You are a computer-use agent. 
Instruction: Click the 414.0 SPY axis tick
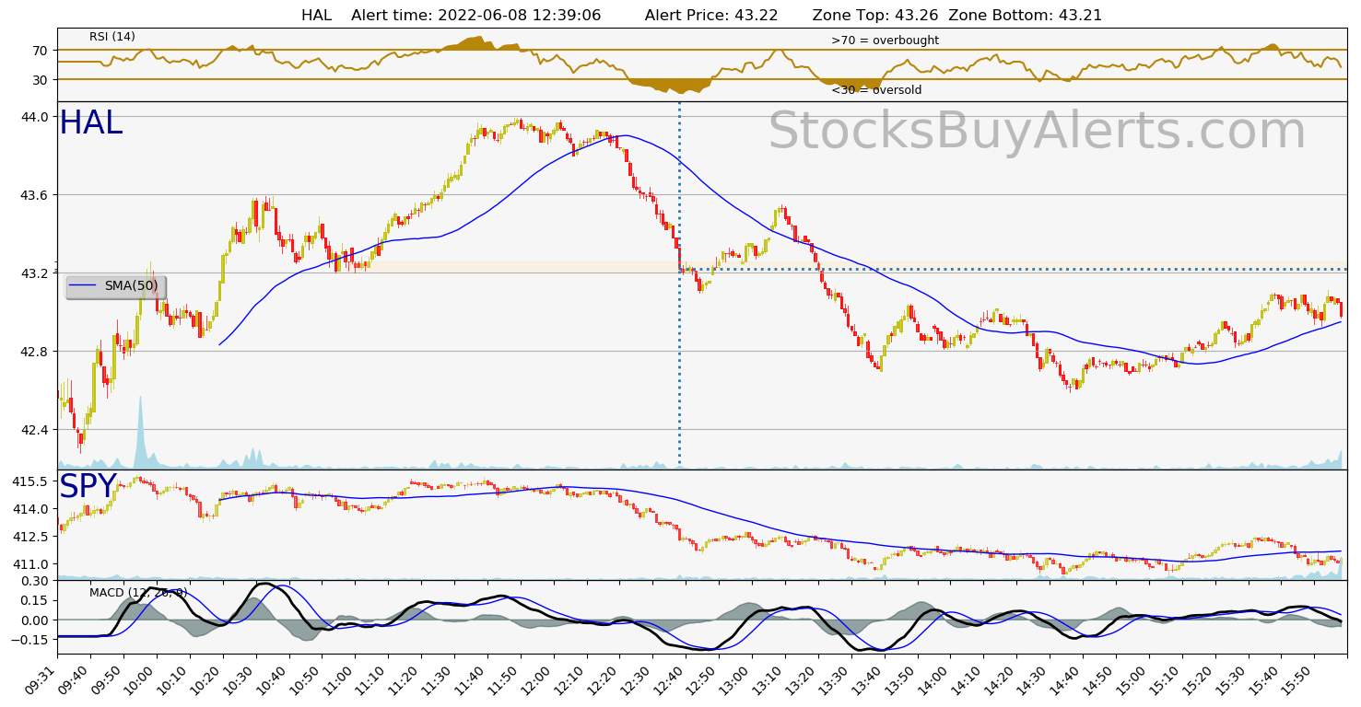click(x=31, y=509)
